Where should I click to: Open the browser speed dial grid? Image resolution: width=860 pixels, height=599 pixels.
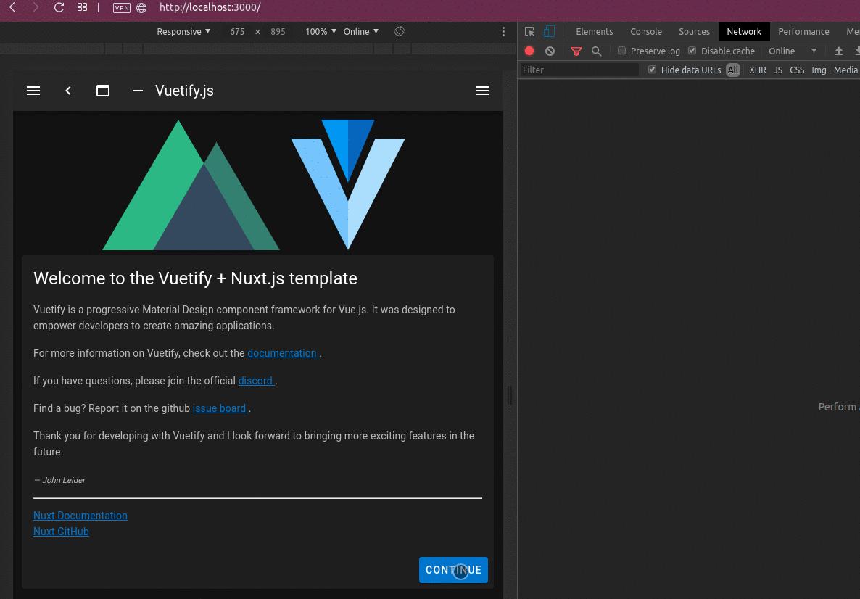point(82,7)
